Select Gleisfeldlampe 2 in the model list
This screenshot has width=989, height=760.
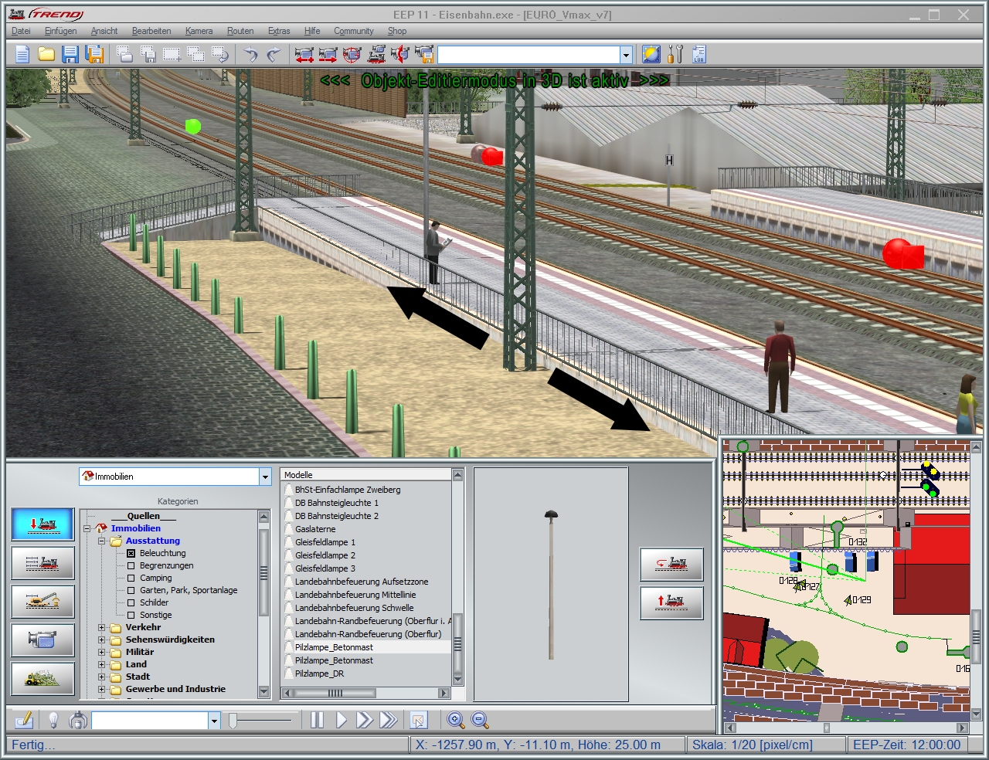(x=325, y=555)
